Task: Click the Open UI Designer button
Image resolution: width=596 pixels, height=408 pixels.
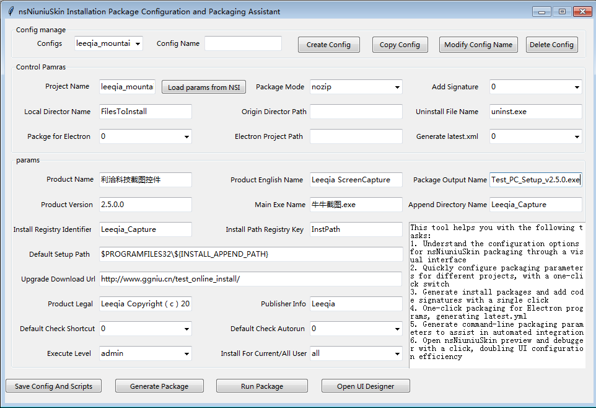Action: tap(366, 386)
